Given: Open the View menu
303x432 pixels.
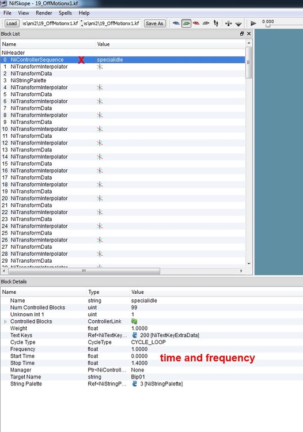Looking at the screenshot, I should coord(24,13).
